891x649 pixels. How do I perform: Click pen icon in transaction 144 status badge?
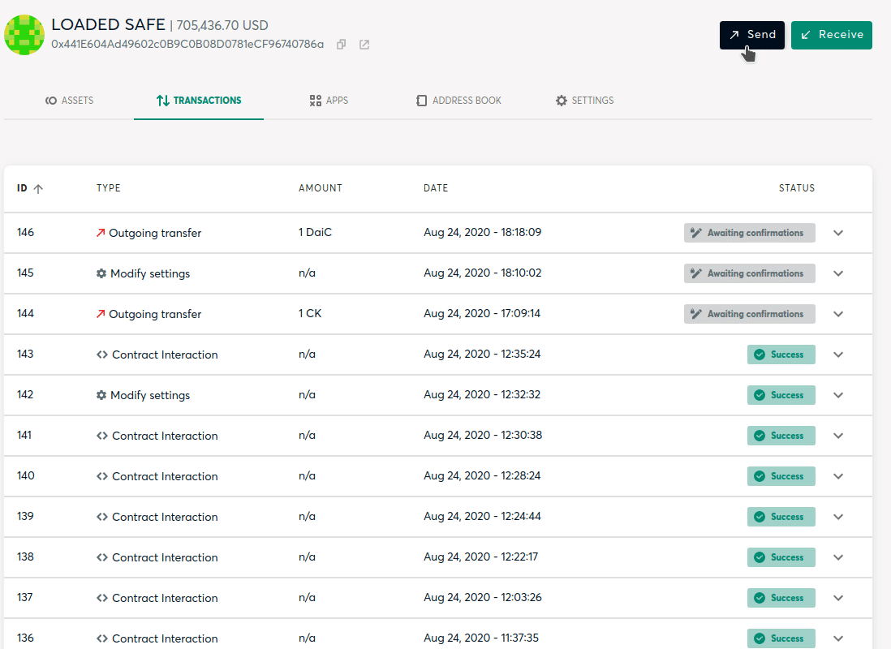(695, 314)
